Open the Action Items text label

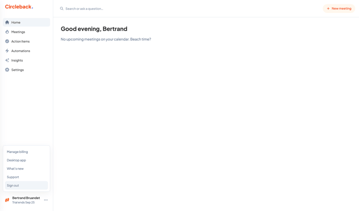(20, 41)
